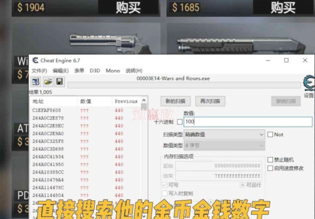Toggle the 十六进制 checkbox
The width and height of the screenshot is (315, 219).
coord(180,122)
